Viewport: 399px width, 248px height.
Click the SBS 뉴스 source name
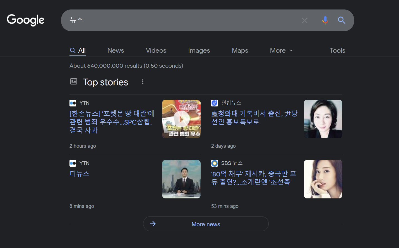[x=232, y=163]
